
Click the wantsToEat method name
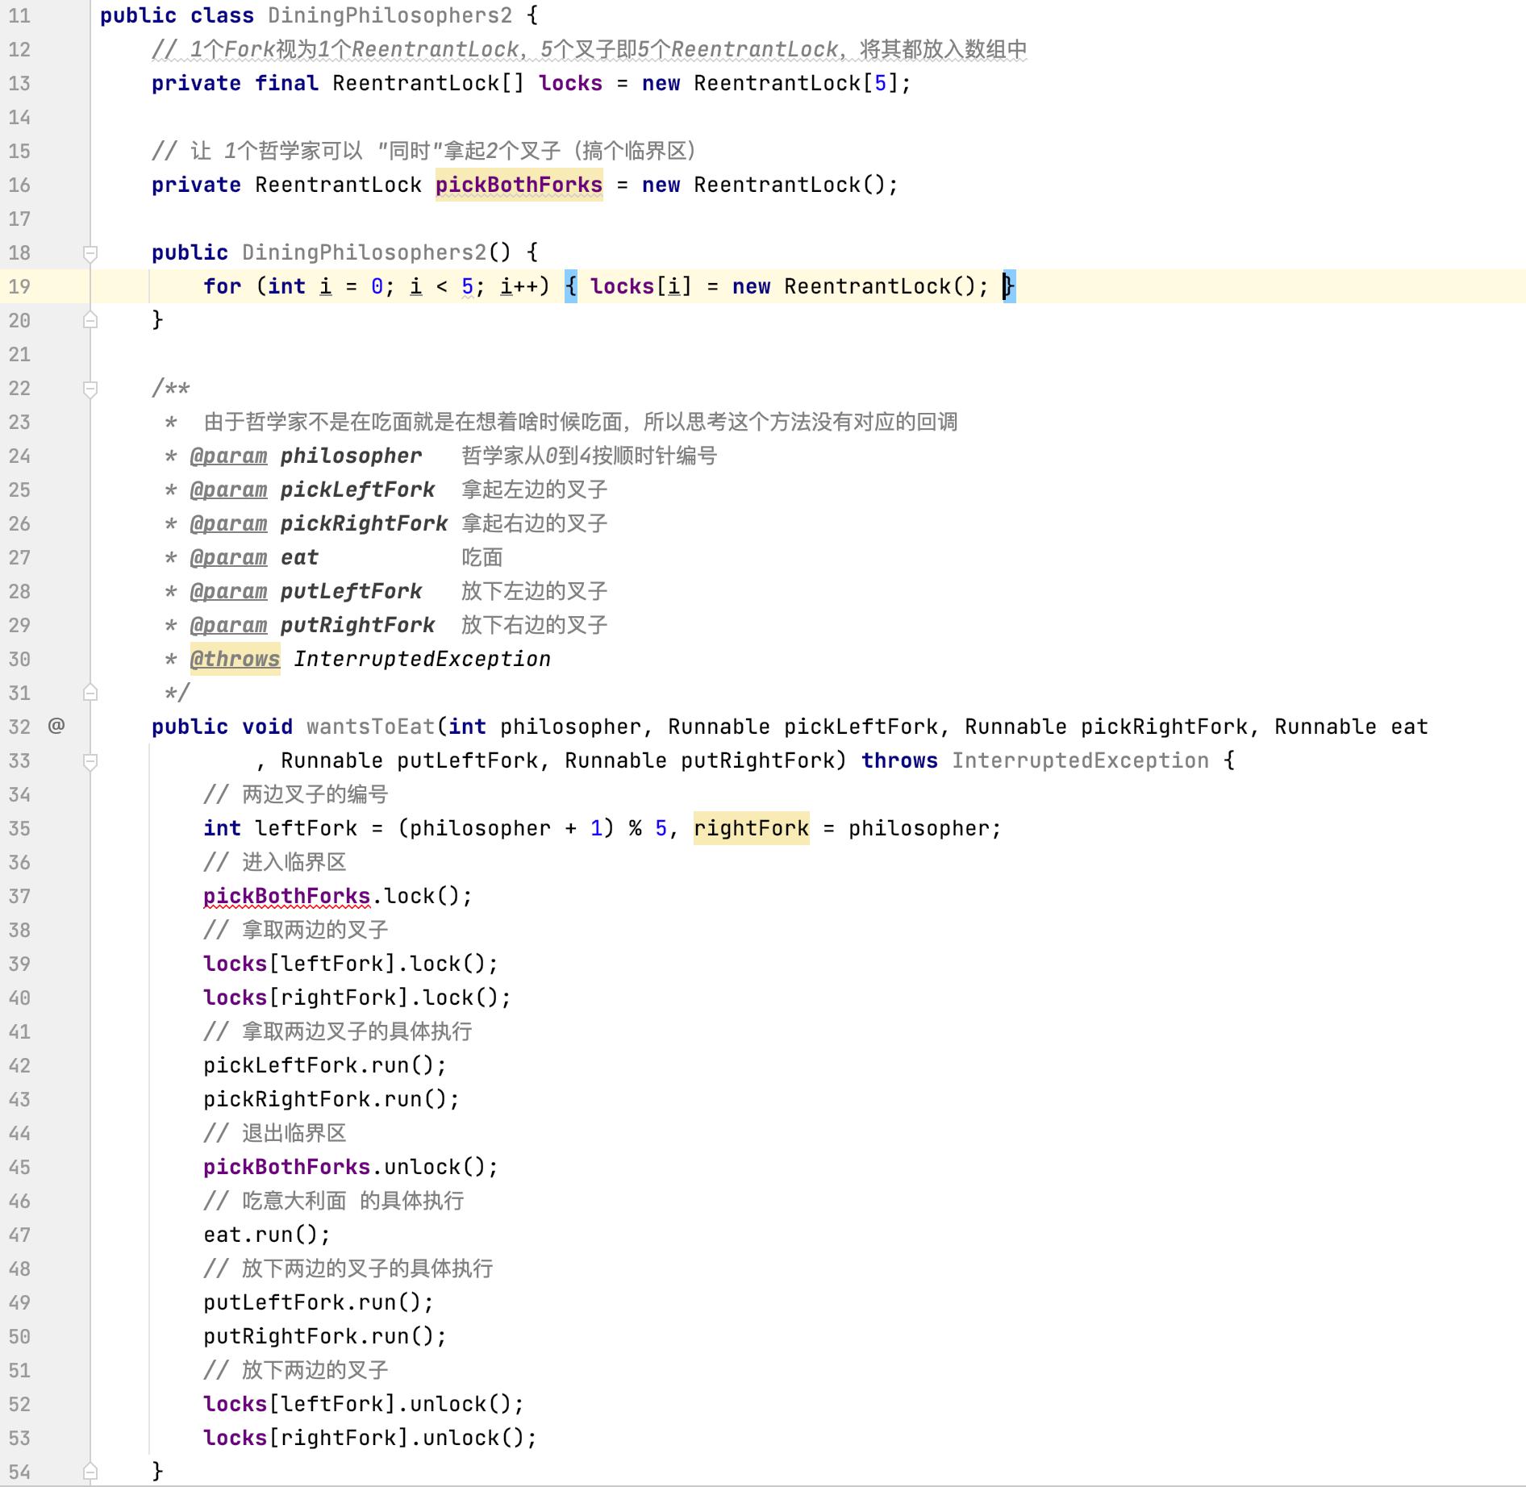click(x=370, y=727)
